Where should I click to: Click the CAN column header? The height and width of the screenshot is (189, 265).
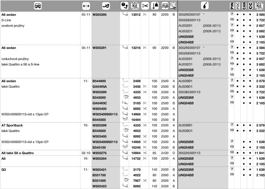[244, 6]
